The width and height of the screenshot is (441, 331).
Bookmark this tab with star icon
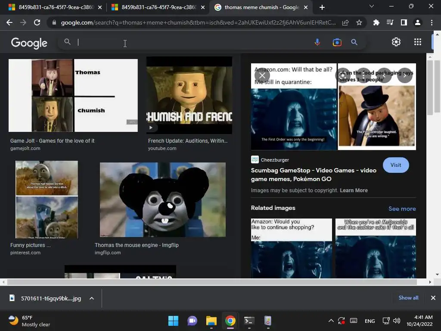coord(359,22)
